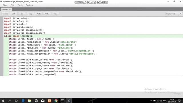Click the line 'import java.awt.event.*;'
183x103 pixels.
[x=19, y=27]
